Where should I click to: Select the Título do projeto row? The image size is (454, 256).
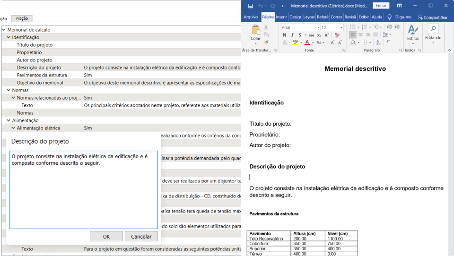(122, 45)
